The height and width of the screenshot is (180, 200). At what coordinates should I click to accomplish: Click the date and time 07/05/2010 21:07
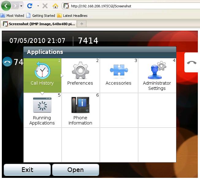[x=37, y=40]
